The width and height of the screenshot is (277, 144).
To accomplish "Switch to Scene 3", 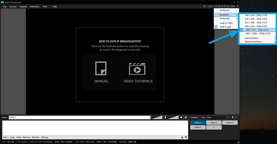I will coord(230,122).
